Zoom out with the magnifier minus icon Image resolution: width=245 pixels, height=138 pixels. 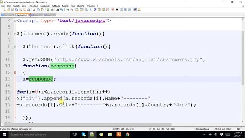[x=72, y=10]
